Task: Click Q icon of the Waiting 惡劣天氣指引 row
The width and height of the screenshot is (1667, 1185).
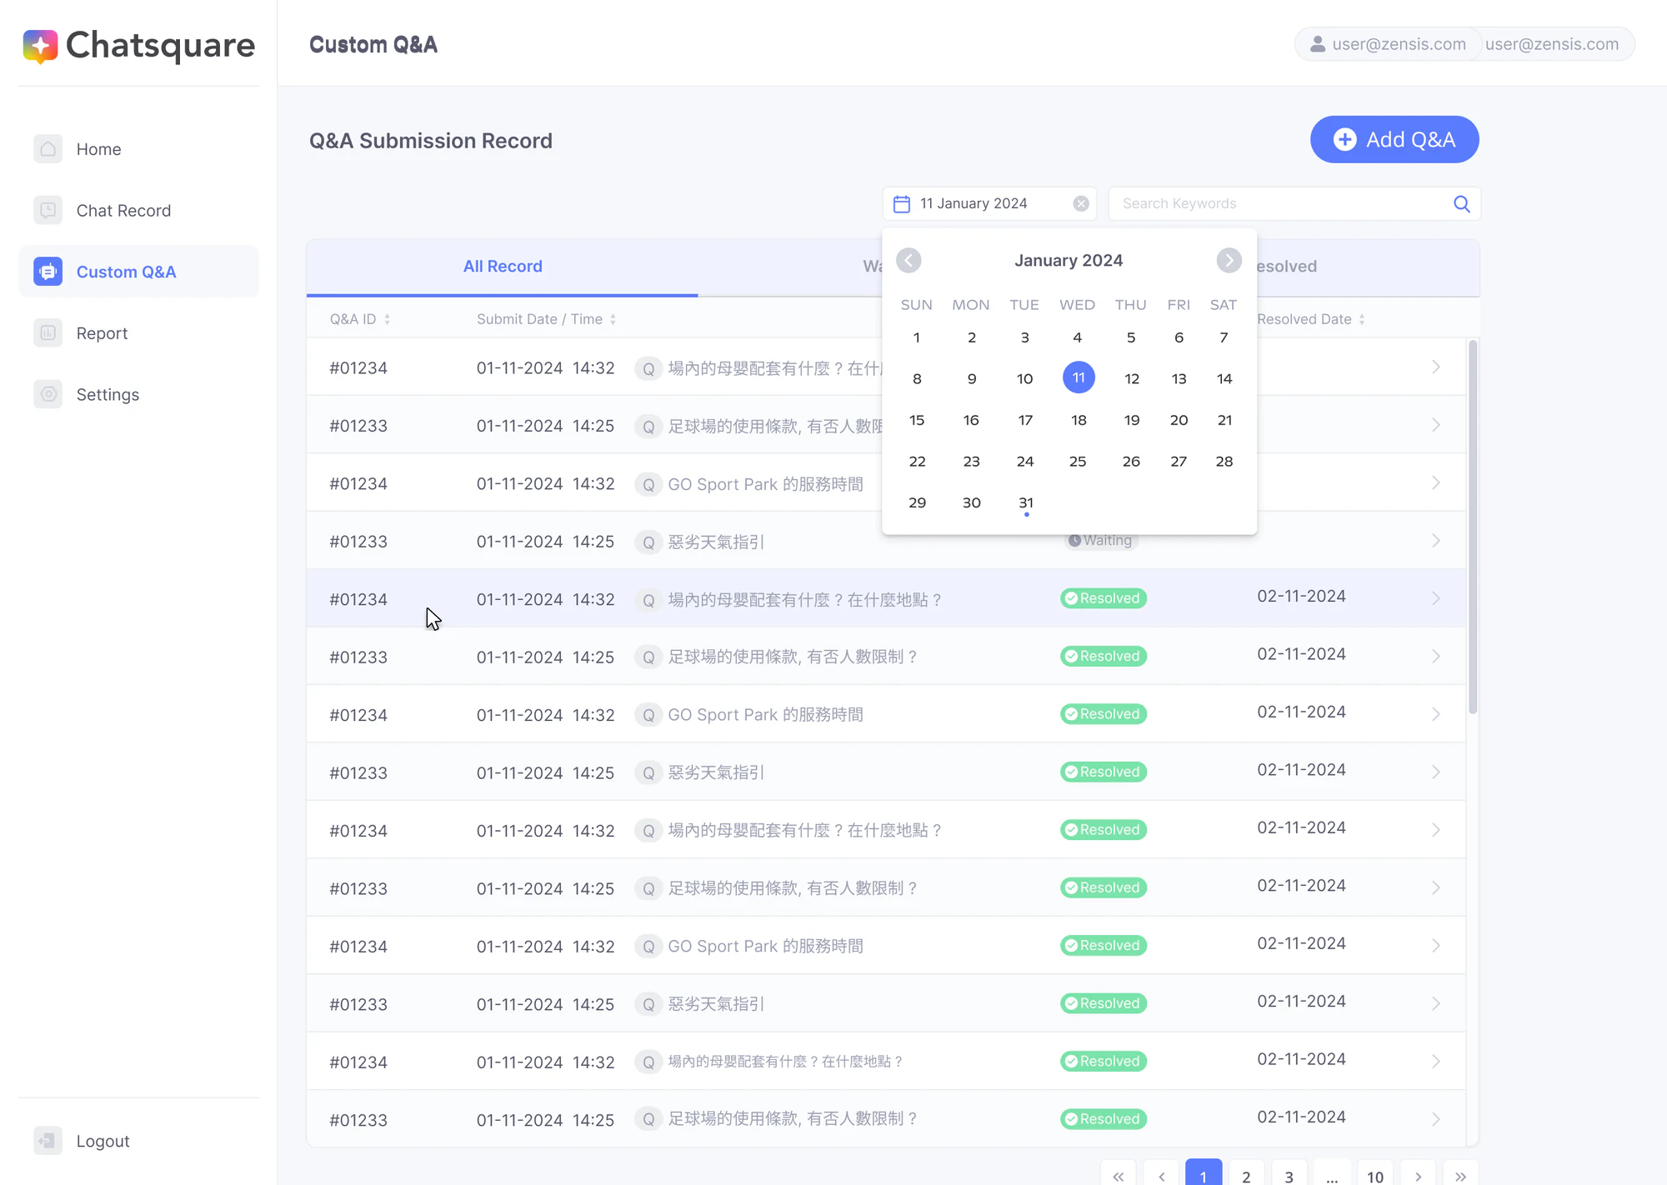Action: 648,542
